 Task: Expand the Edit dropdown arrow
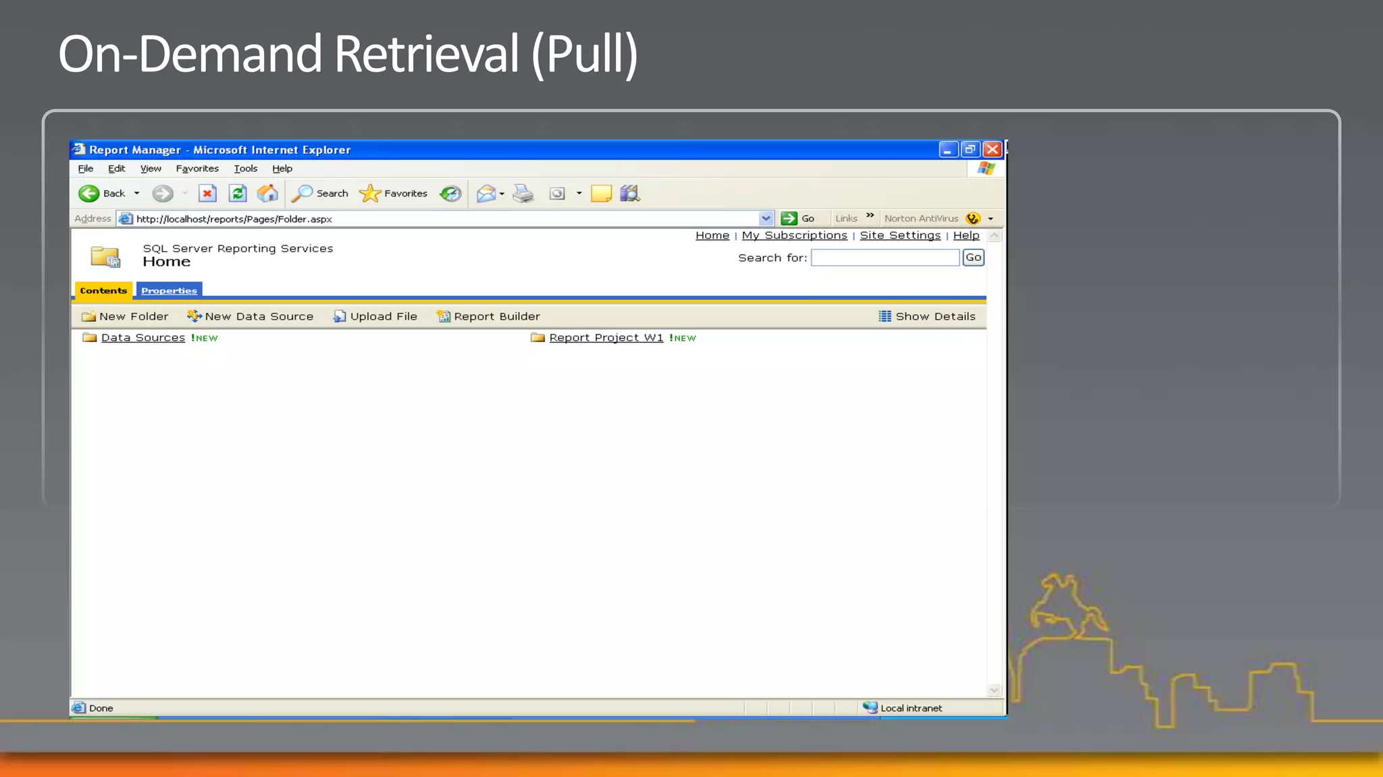pyautogui.click(x=579, y=194)
